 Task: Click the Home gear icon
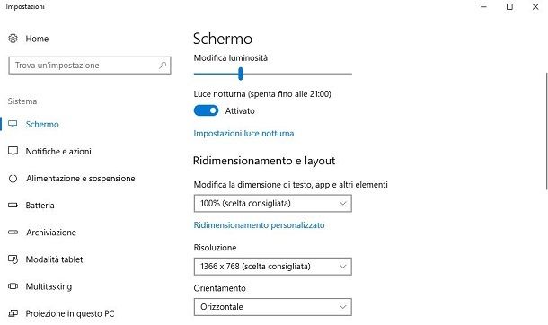point(13,39)
